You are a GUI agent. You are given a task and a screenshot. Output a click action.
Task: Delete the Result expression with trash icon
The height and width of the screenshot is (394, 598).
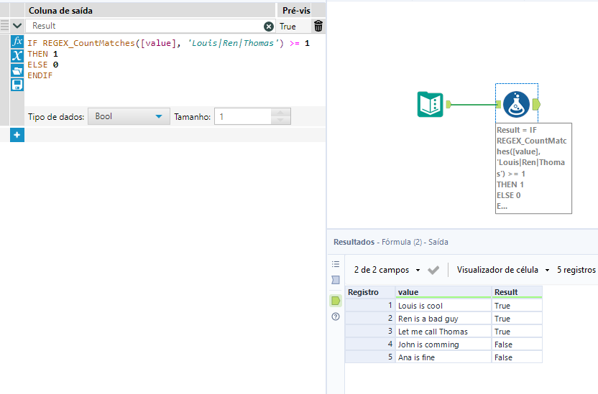pyautogui.click(x=318, y=26)
